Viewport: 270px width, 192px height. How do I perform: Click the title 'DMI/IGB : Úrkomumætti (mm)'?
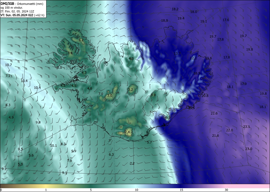(x=22, y=4)
